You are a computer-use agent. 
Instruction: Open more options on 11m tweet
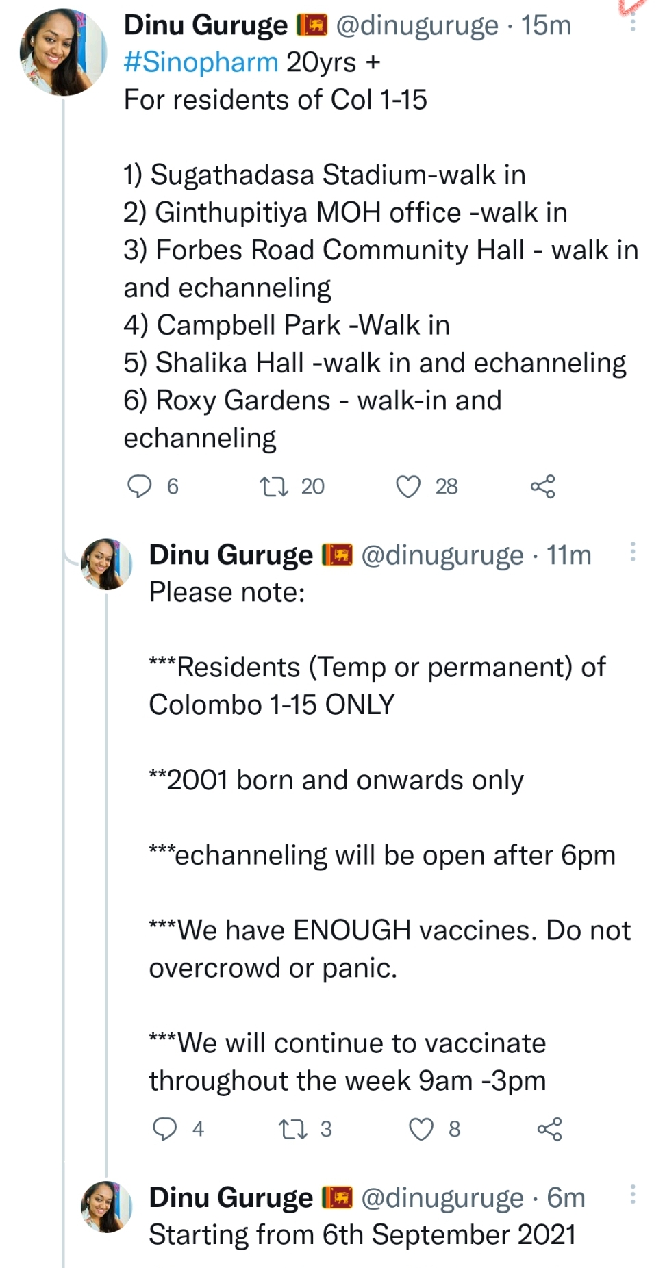pyautogui.click(x=633, y=552)
